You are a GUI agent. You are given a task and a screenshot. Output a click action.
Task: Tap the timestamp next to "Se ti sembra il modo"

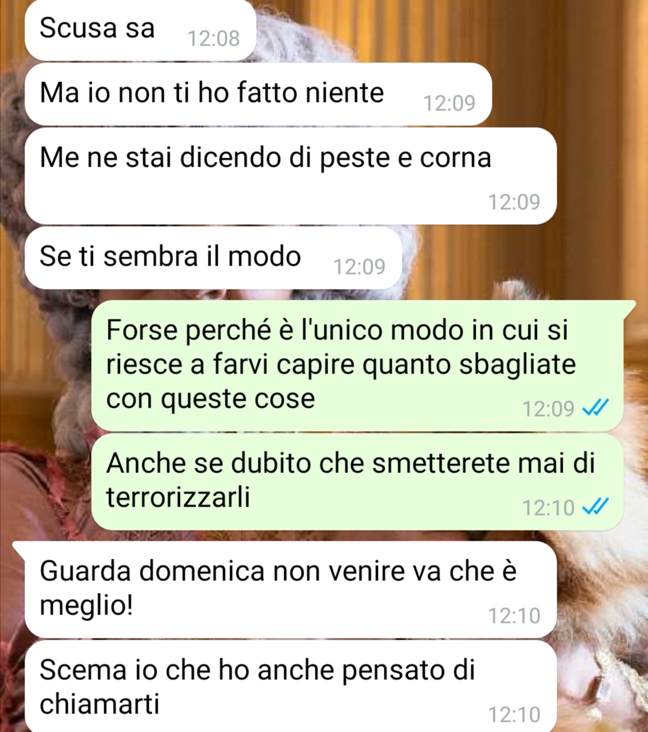tap(359, 267)
